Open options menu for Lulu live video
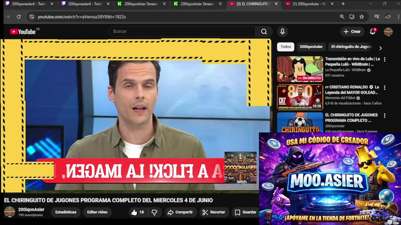Viewport: 401px width, 225px height. point(385,59)
